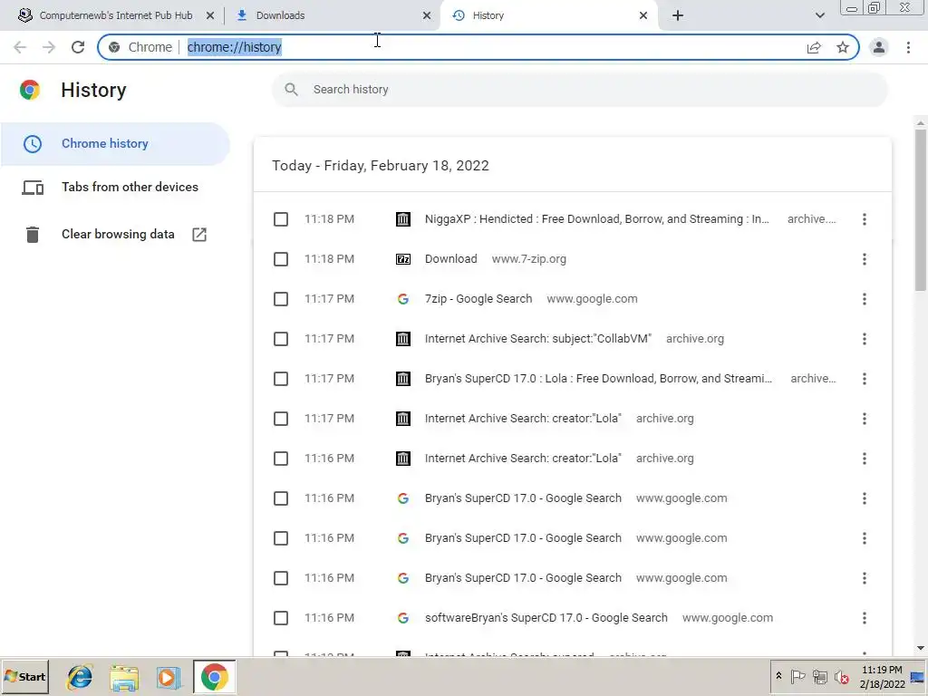Image resolution: width=928 pixels, height=696 pixels.
Task: Close the Computernewb's Internet Pub Hub tab
Action: click(x=210, y=15)
